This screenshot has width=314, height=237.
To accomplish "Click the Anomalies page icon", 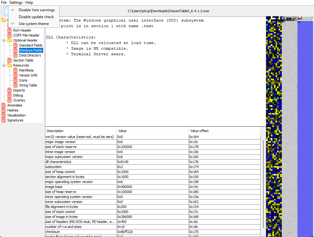I will [x=4, y=105].
